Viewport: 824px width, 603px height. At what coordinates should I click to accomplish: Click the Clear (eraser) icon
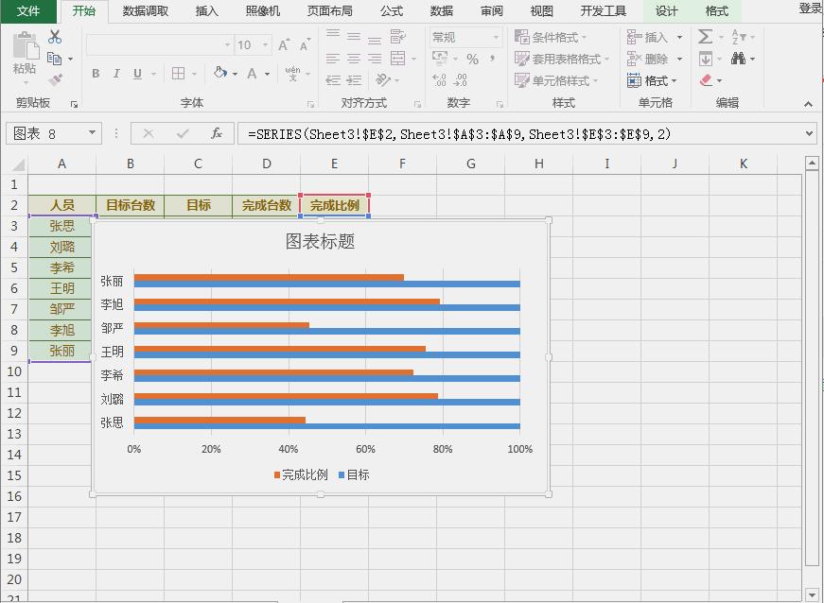coord(706,80)
